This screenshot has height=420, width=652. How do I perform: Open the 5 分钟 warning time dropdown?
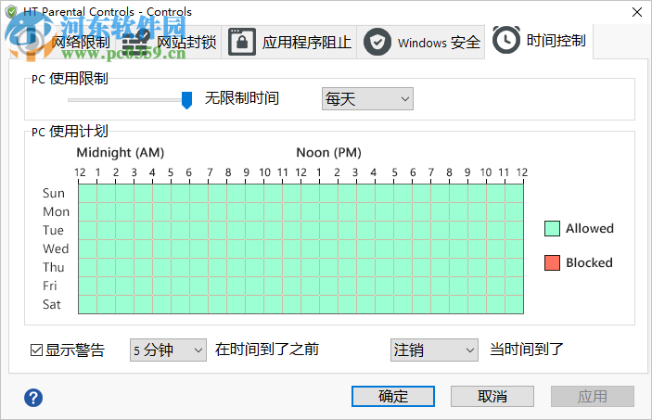pos(168,350)
